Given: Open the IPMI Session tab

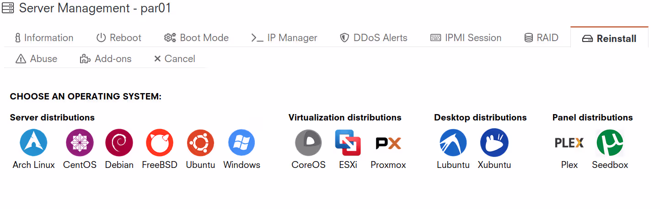Looking at the screenshot, I should (466, 38).
